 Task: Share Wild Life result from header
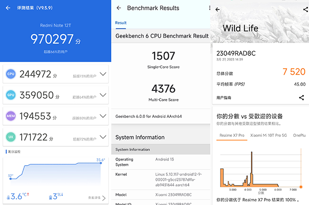(306, 9)
